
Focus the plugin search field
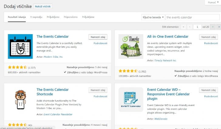click(x=192, y=17)
